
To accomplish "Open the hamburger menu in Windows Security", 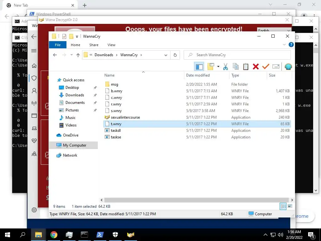I will 34,51.
